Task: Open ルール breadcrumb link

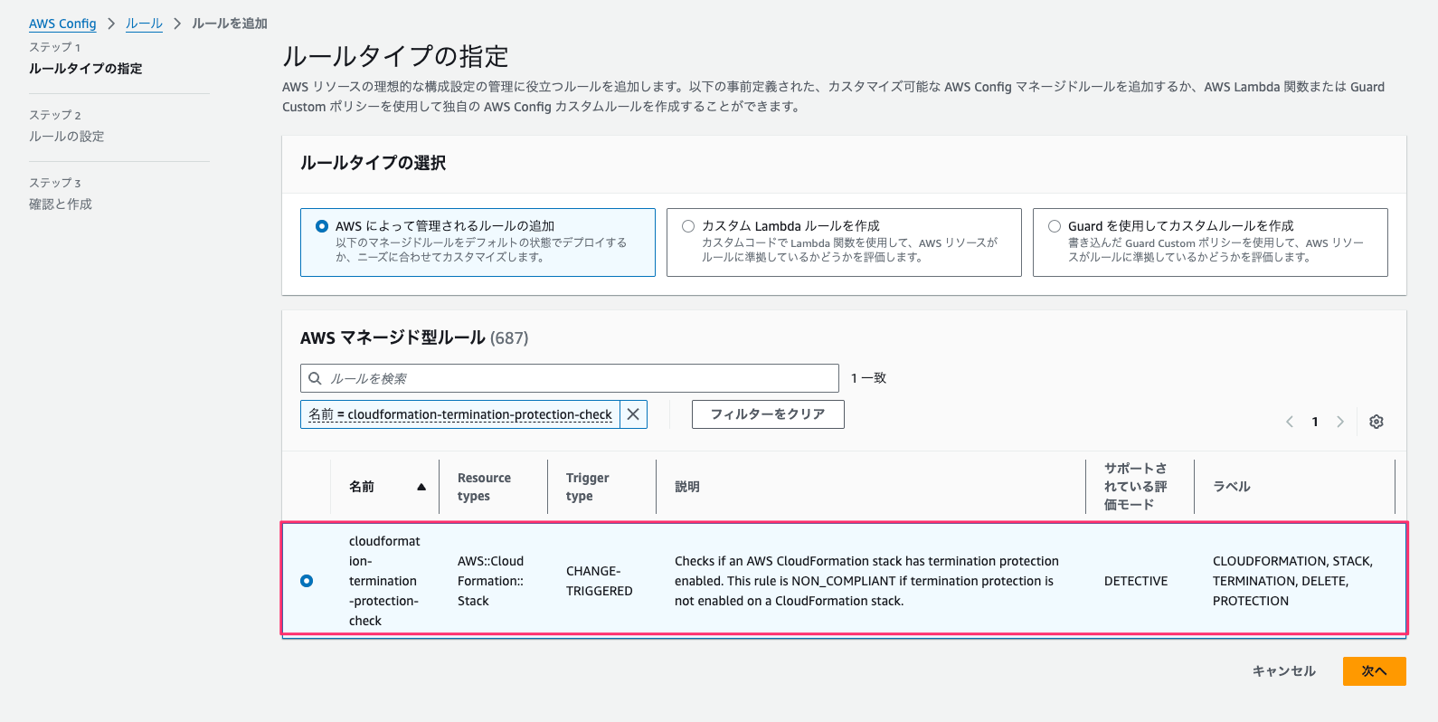Action: click(144, 24)
